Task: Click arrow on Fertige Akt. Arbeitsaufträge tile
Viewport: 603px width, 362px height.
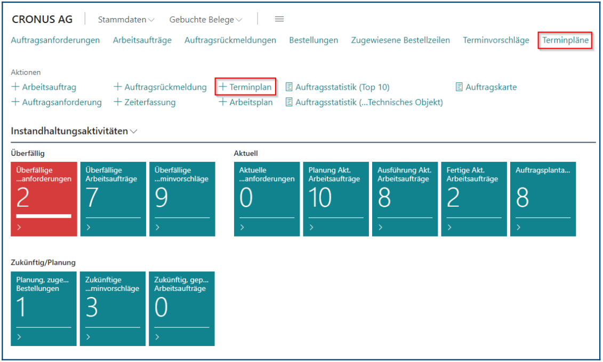Action: (x=449, y=227)
